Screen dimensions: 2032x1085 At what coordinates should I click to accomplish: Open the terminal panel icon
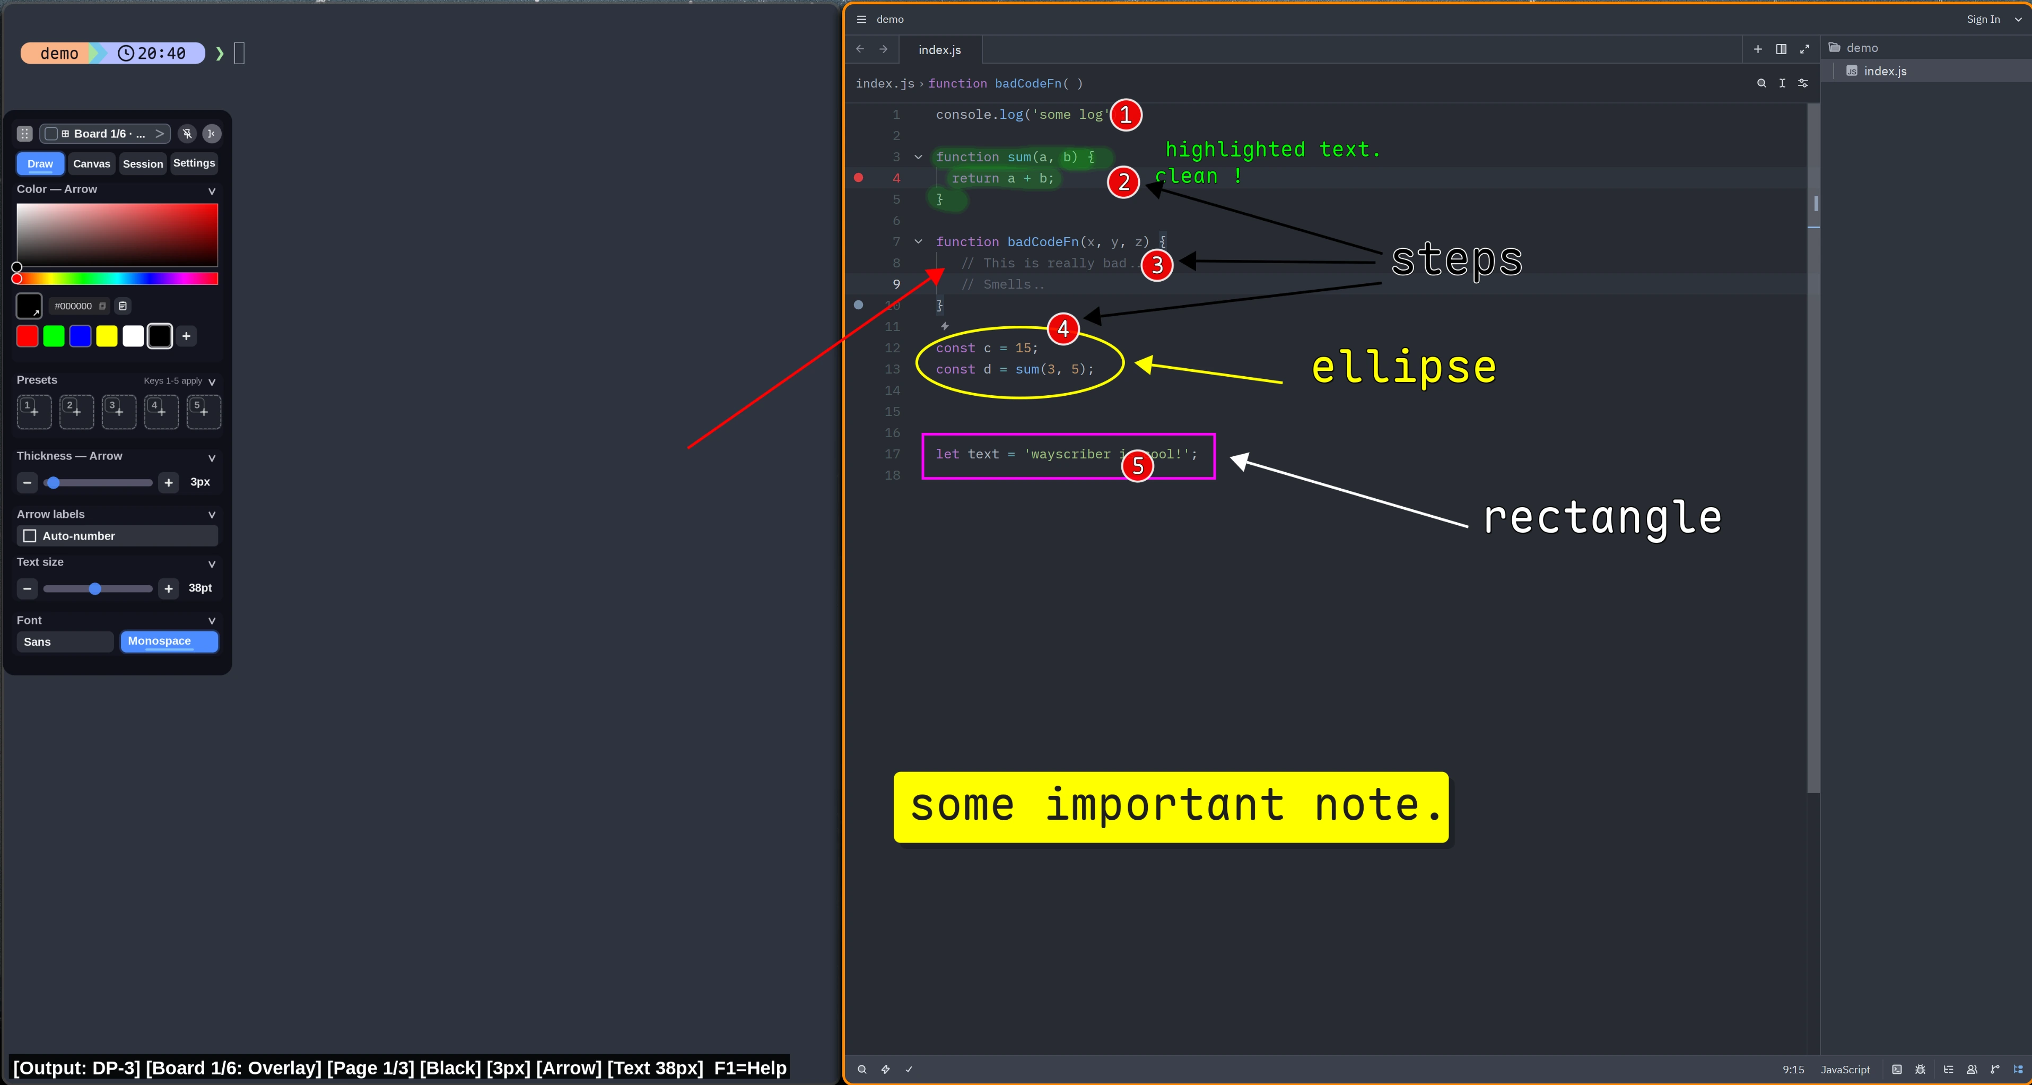pyautogui.click(x=1897, y=1069)
